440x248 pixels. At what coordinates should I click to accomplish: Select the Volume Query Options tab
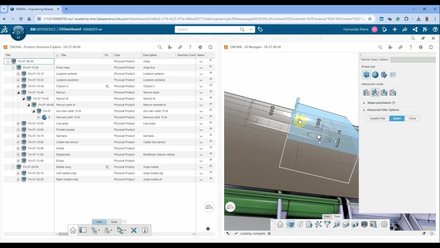pyautogui.click(x=374, y=60)
